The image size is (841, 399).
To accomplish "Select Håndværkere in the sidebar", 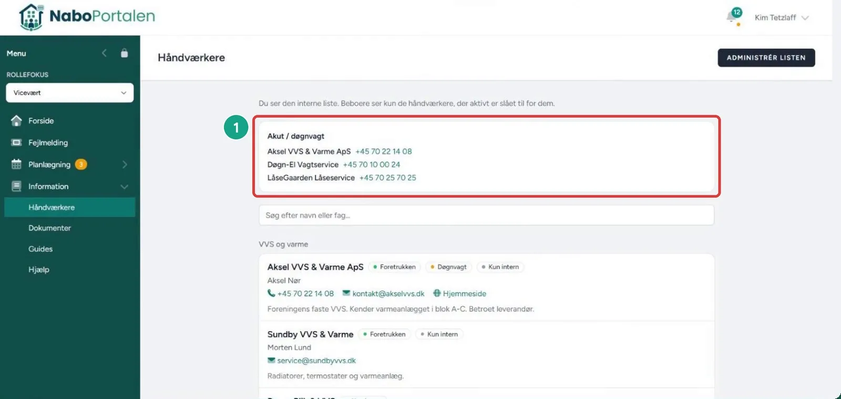I will (x=70, y=207).
